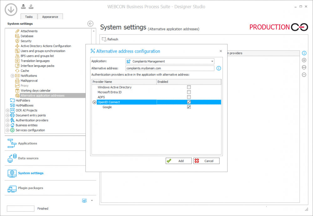Select Alternative application addresses in the tree
Screen dimensions: 313x216
(x=43, y=96)
